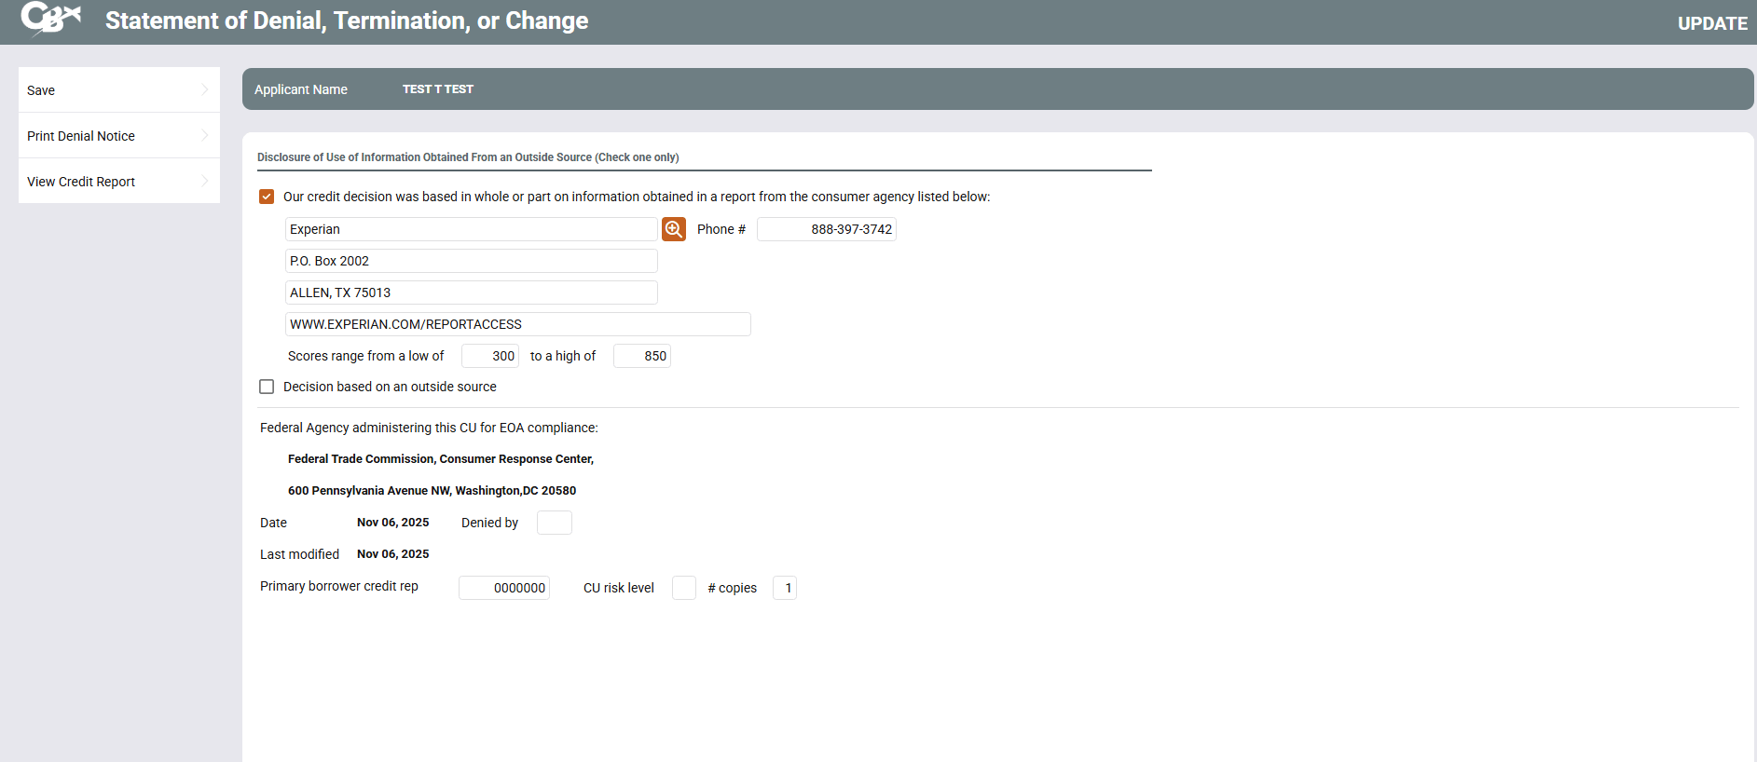Click the chevron beside View Credit Report
Viewport: 1757px width, 762px height.
[204, 182]
